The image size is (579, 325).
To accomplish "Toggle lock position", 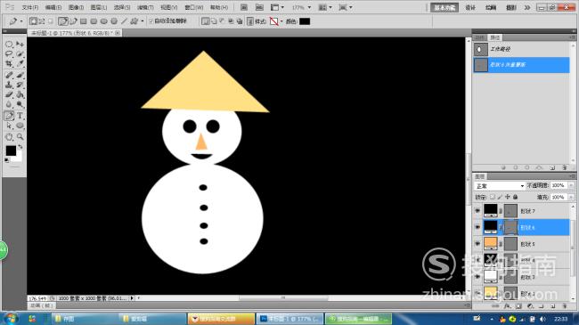I will click(x=508, y=197).
